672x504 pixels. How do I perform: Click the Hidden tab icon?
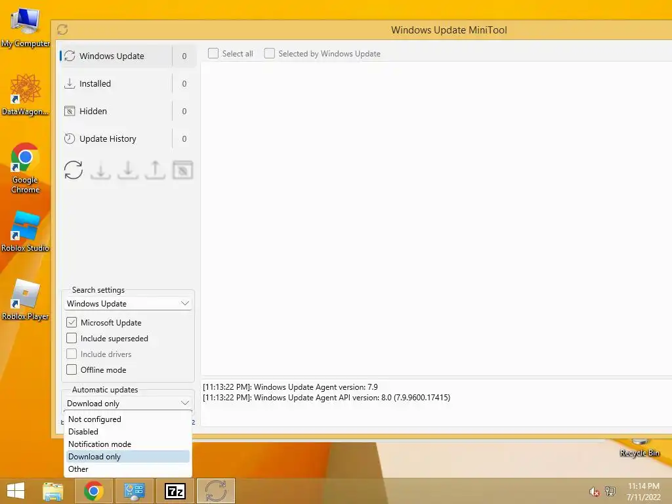(x=70, y=111)
